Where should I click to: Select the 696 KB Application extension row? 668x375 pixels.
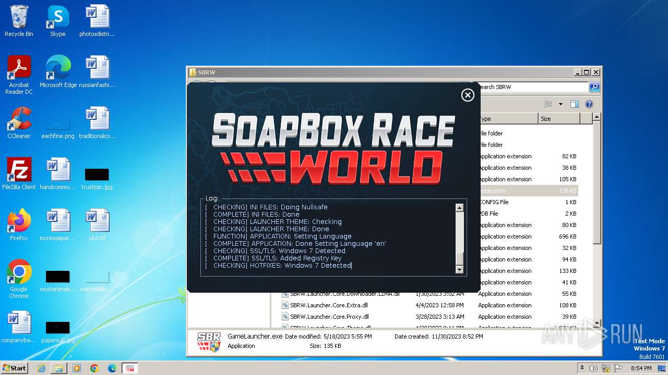point(528,236)
